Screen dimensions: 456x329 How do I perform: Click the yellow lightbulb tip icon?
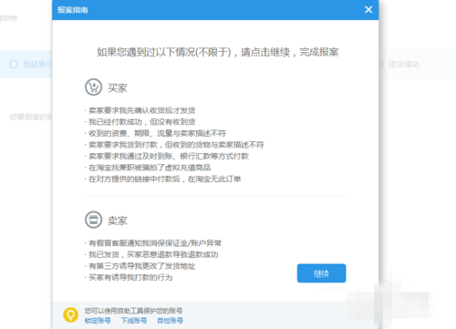70,315
